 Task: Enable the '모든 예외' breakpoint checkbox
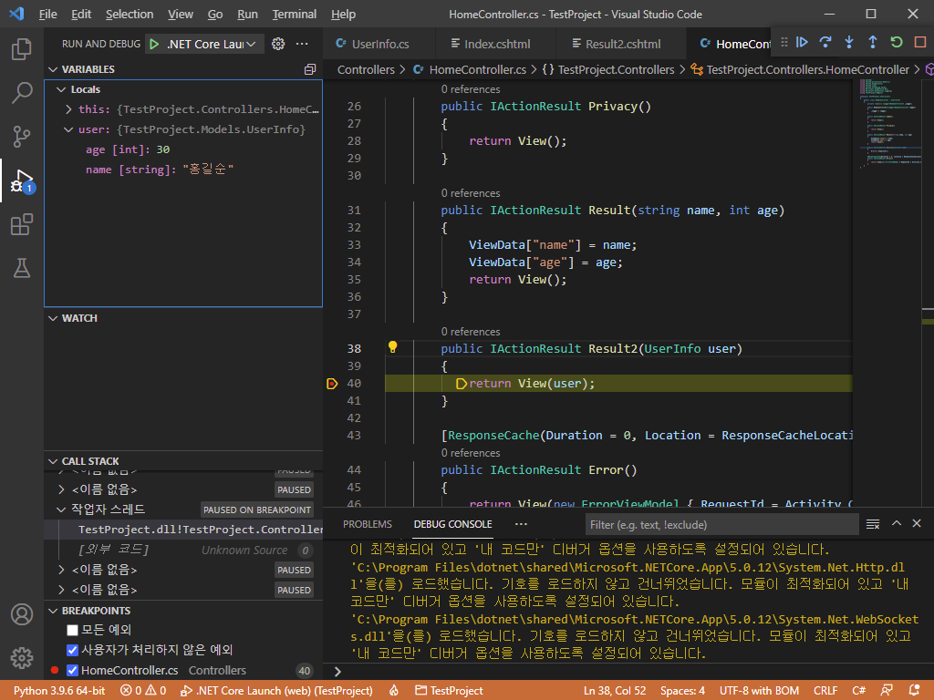[73, 630]
